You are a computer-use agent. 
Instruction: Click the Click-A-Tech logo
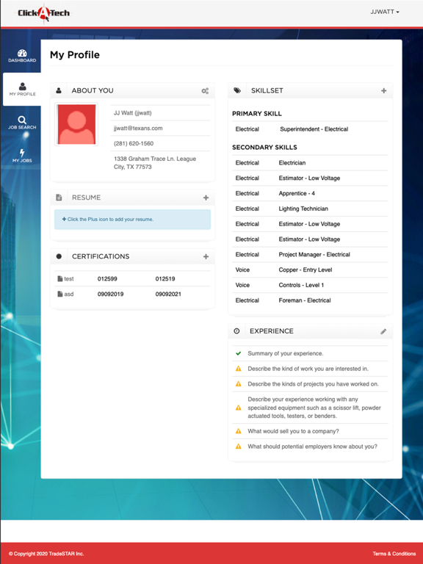click(44, 13)
